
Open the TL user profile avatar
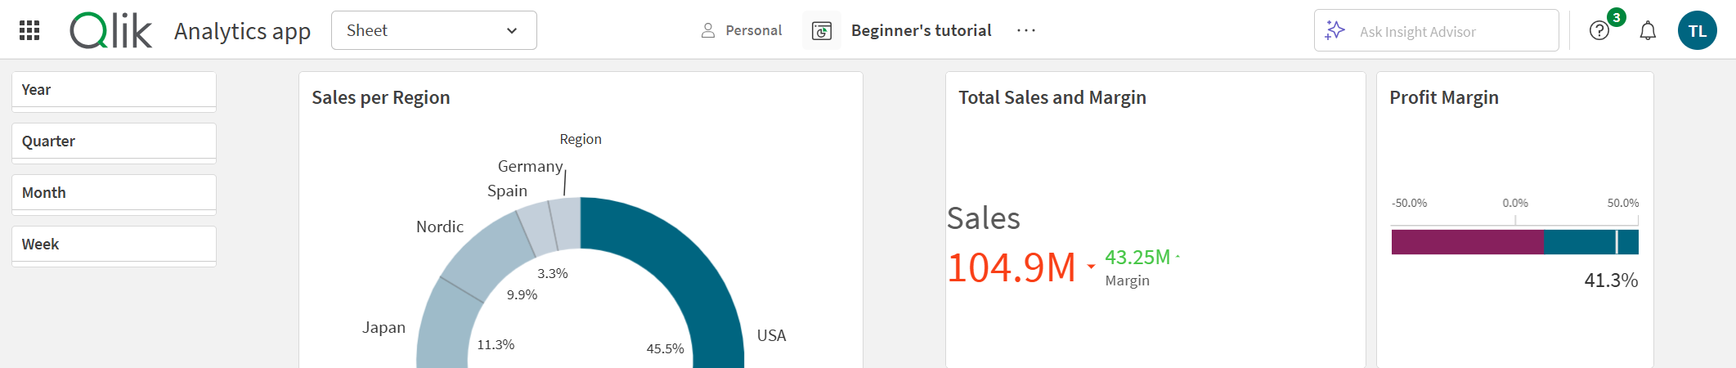click(1697, 31)
